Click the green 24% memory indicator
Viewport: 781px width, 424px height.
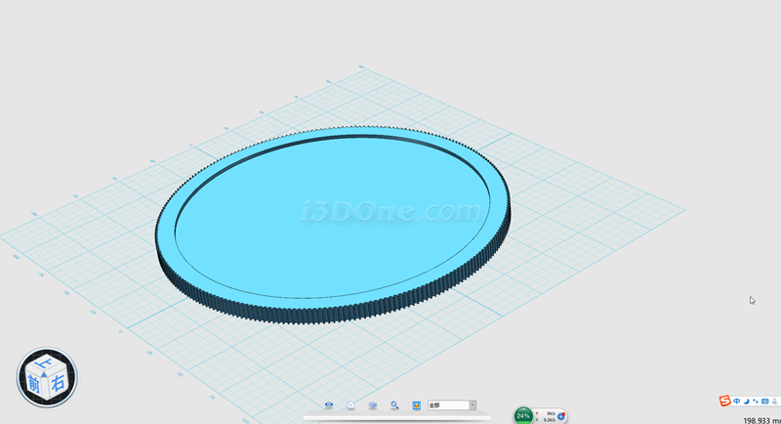pyautogui.click(x=523, y=415)
